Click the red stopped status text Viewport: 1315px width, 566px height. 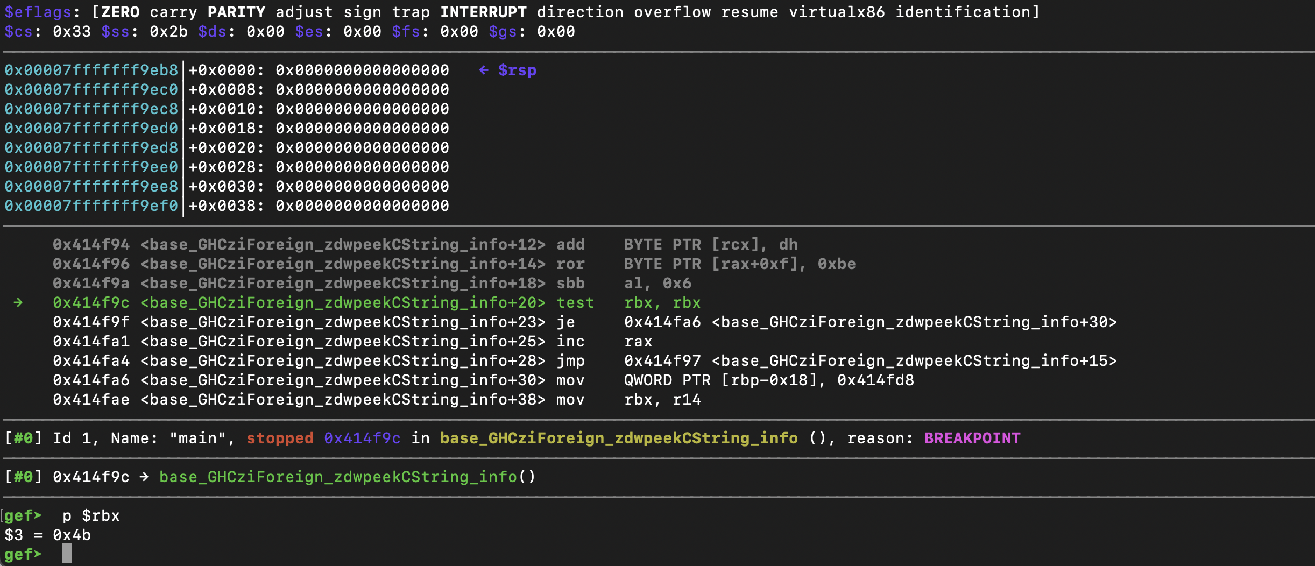(x=280, y=438)
